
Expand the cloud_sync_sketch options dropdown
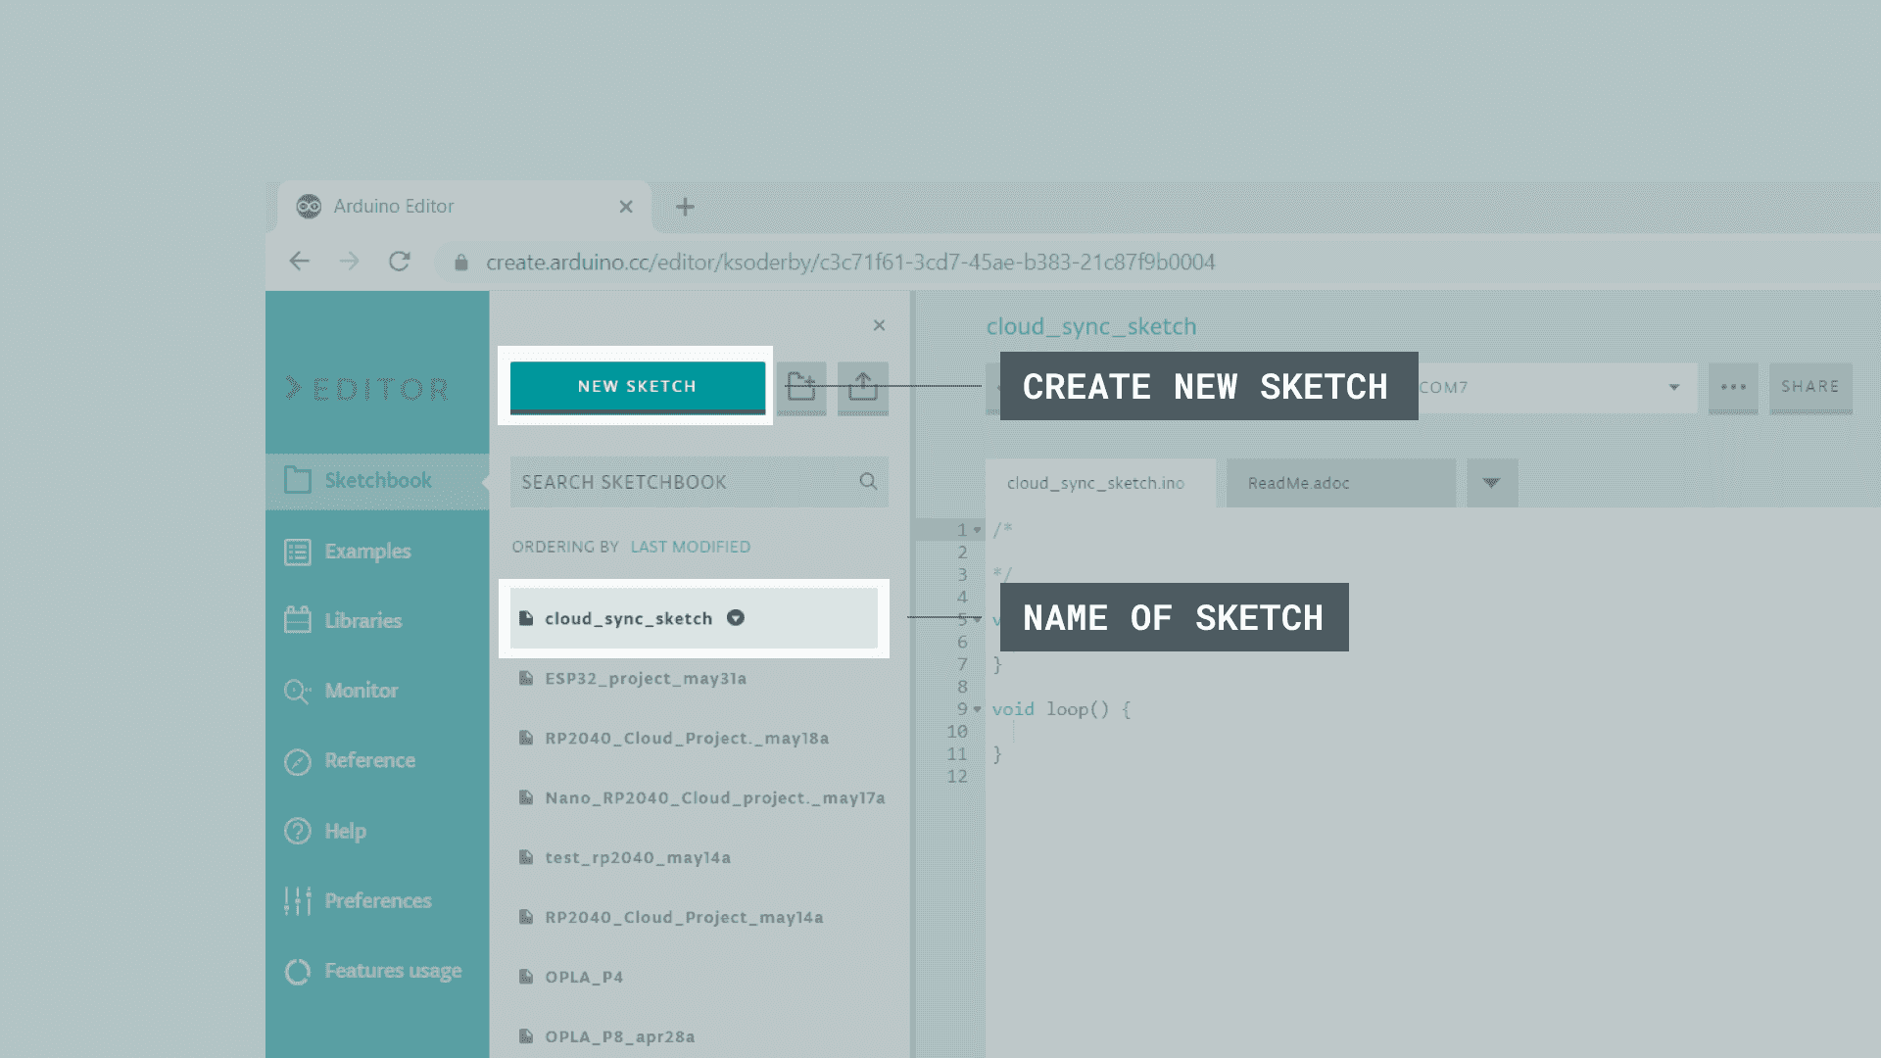pos(736,618)
